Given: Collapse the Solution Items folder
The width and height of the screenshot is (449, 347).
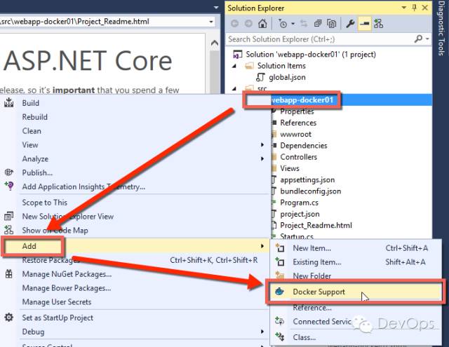Looking at the screenshot, I should pyautogui.click(x=234, y=66).
